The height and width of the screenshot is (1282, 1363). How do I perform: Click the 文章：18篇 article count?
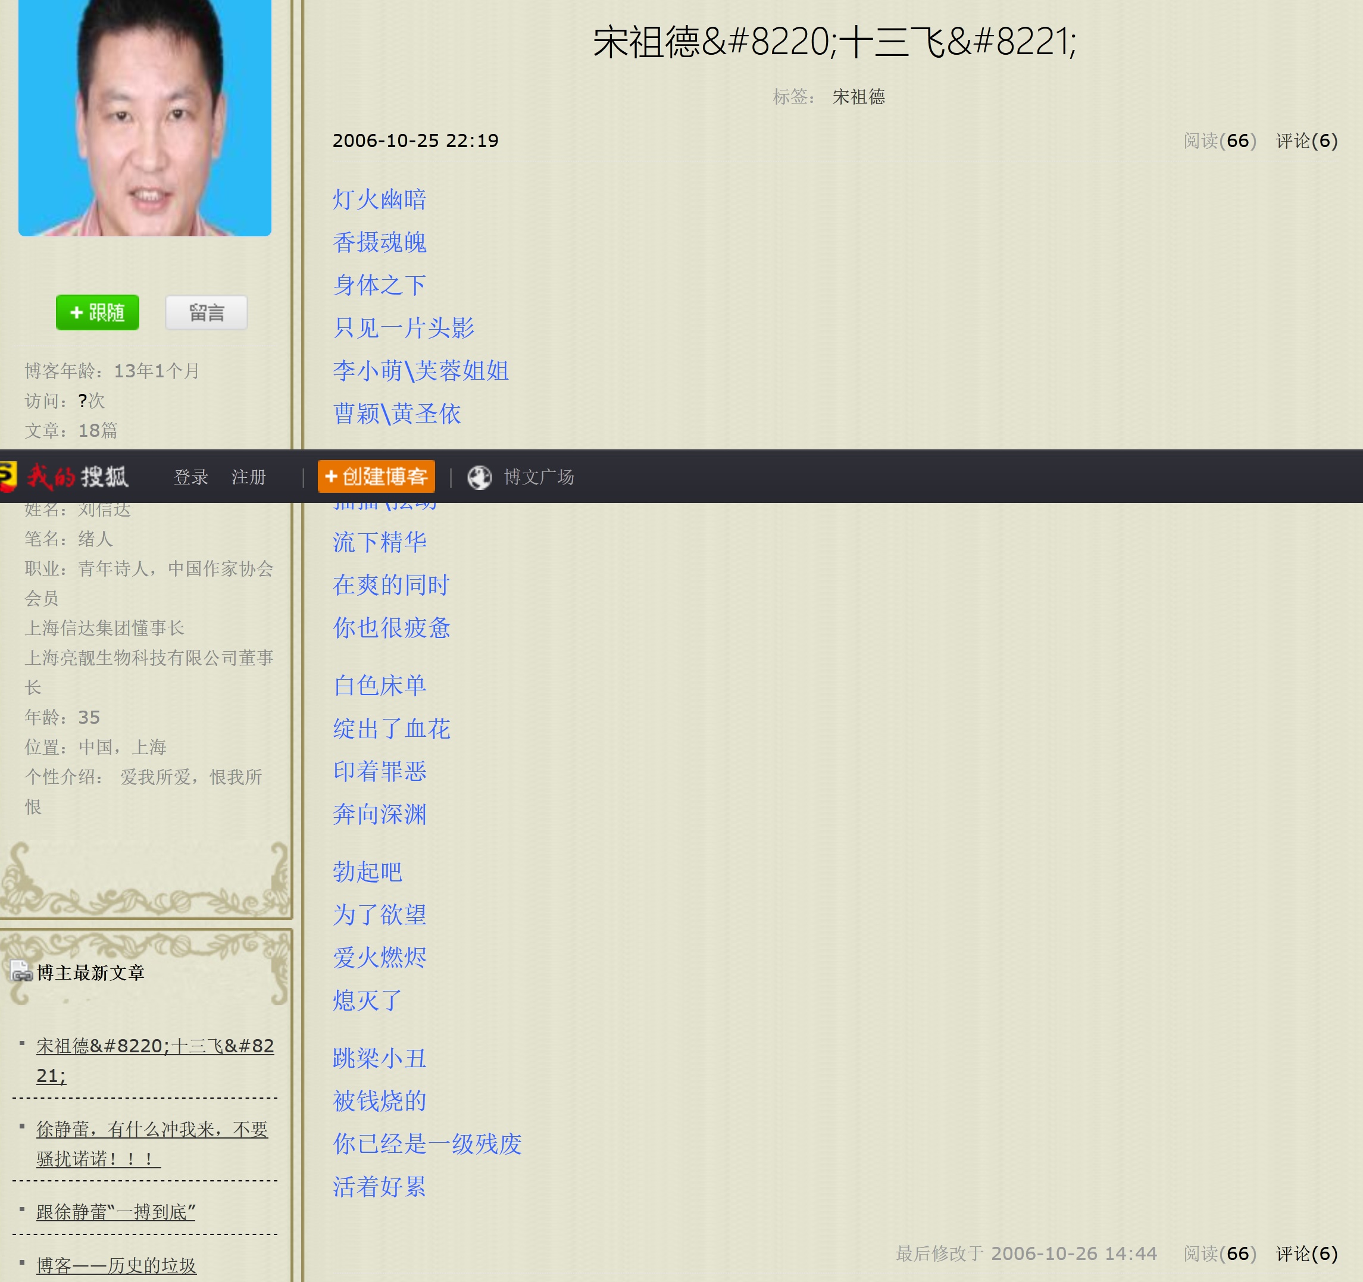pos(71,430)
